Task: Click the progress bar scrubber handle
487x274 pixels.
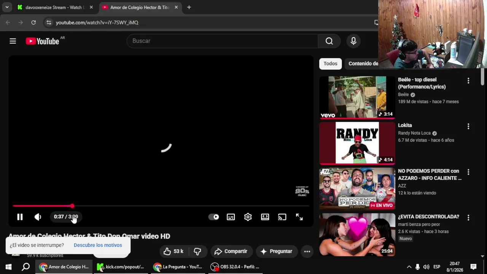Action: [72, 206]
